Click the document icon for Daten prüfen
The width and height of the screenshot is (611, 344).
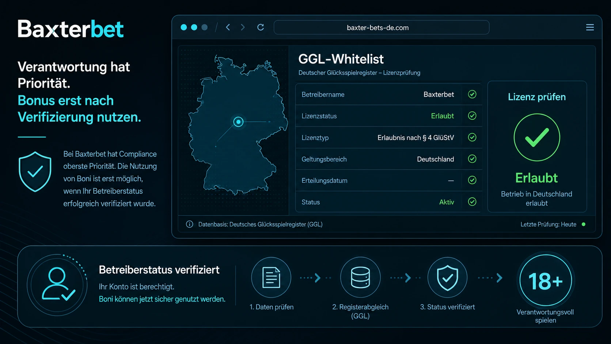click(x=271, y=277)
